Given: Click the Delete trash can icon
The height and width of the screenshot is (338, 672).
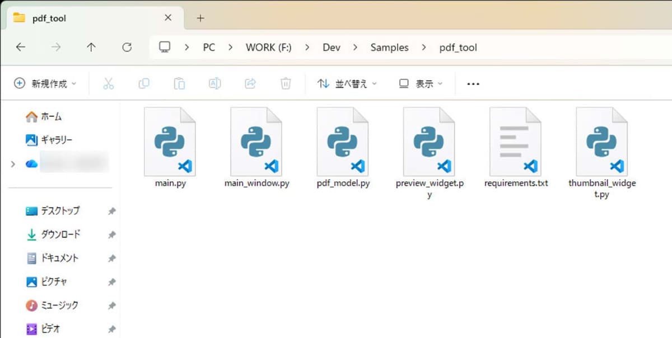Looking at the screenshot, I should 286,83.
